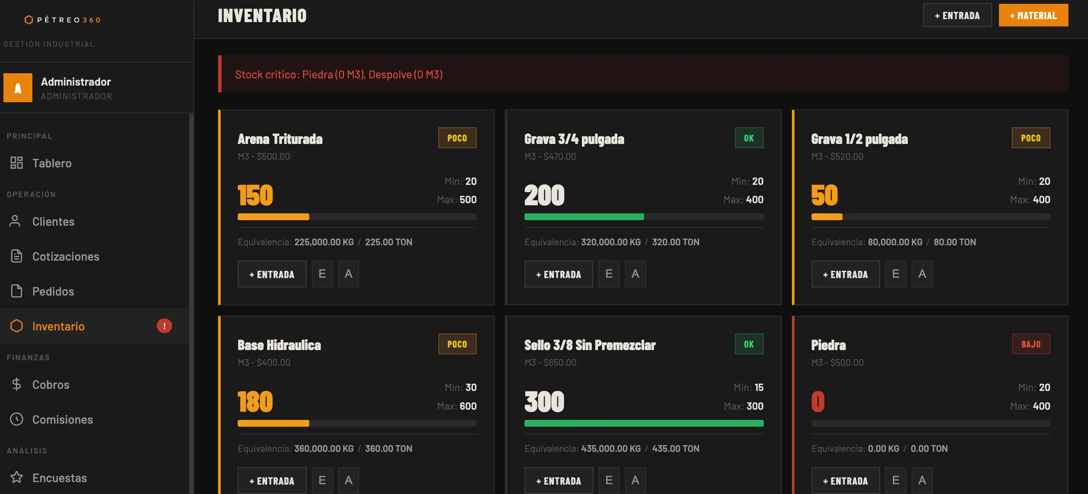Screen dimensions: 1088x494
Task: Click E button on Piedra card
Action: 896,480
